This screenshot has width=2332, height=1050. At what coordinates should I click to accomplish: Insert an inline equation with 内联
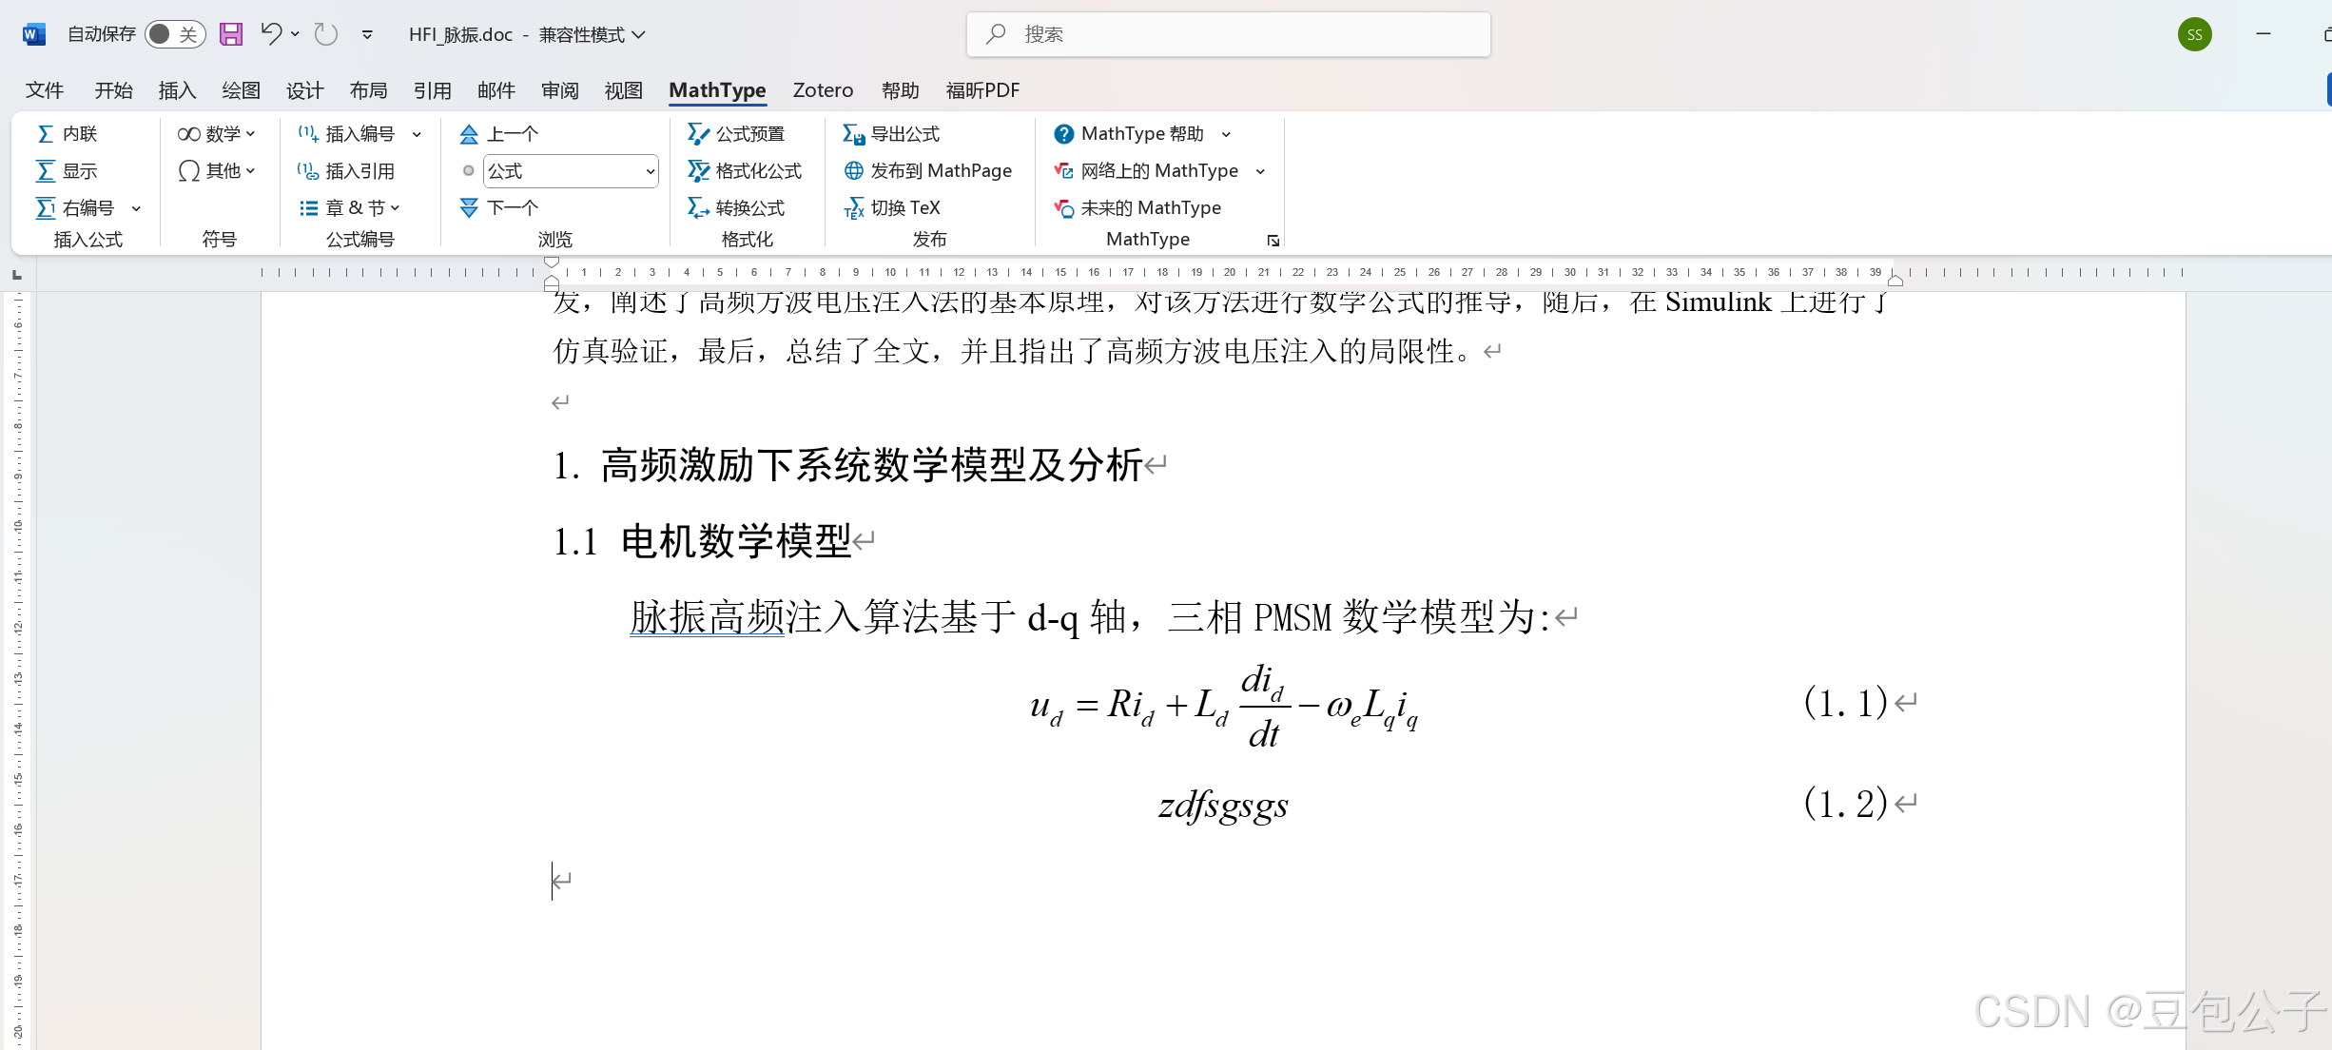[67, 134]
